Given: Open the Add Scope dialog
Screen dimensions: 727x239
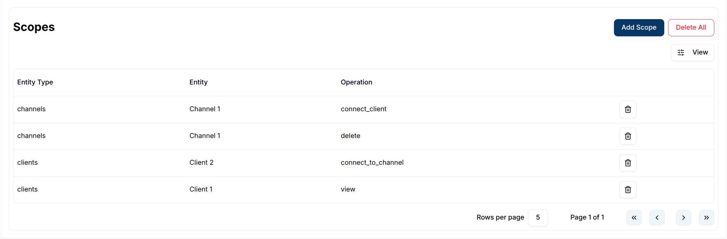Looking at the screenshot, I should tap(639, 27).
